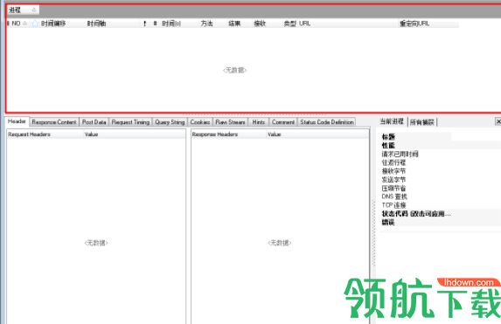Select the Request Timing tab
The image size is (501, 324).
click(130, 122)
